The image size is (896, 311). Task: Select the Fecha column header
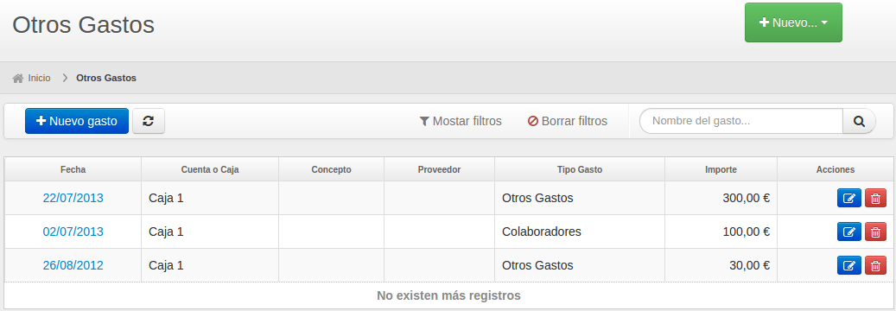tap(73, 170)
